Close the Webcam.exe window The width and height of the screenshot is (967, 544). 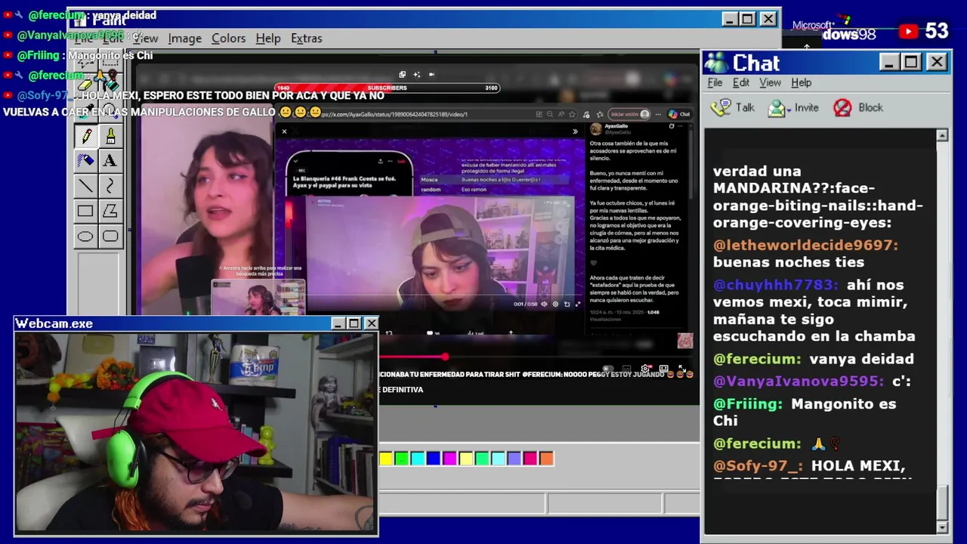[x=371, y=323]
